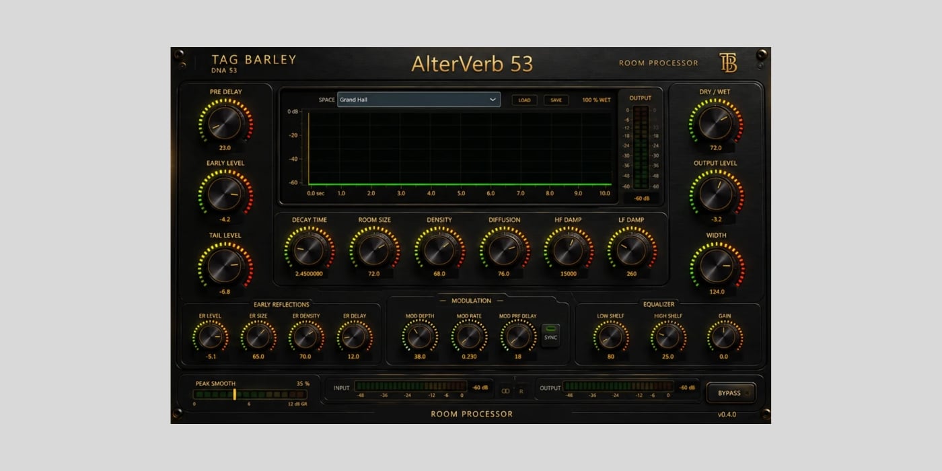Click the Early Level knob
This screenshot has height=471, width=942.
coord(225,195)
